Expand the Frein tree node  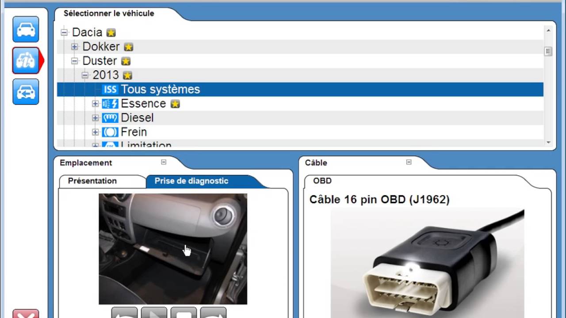click(95, 132)
